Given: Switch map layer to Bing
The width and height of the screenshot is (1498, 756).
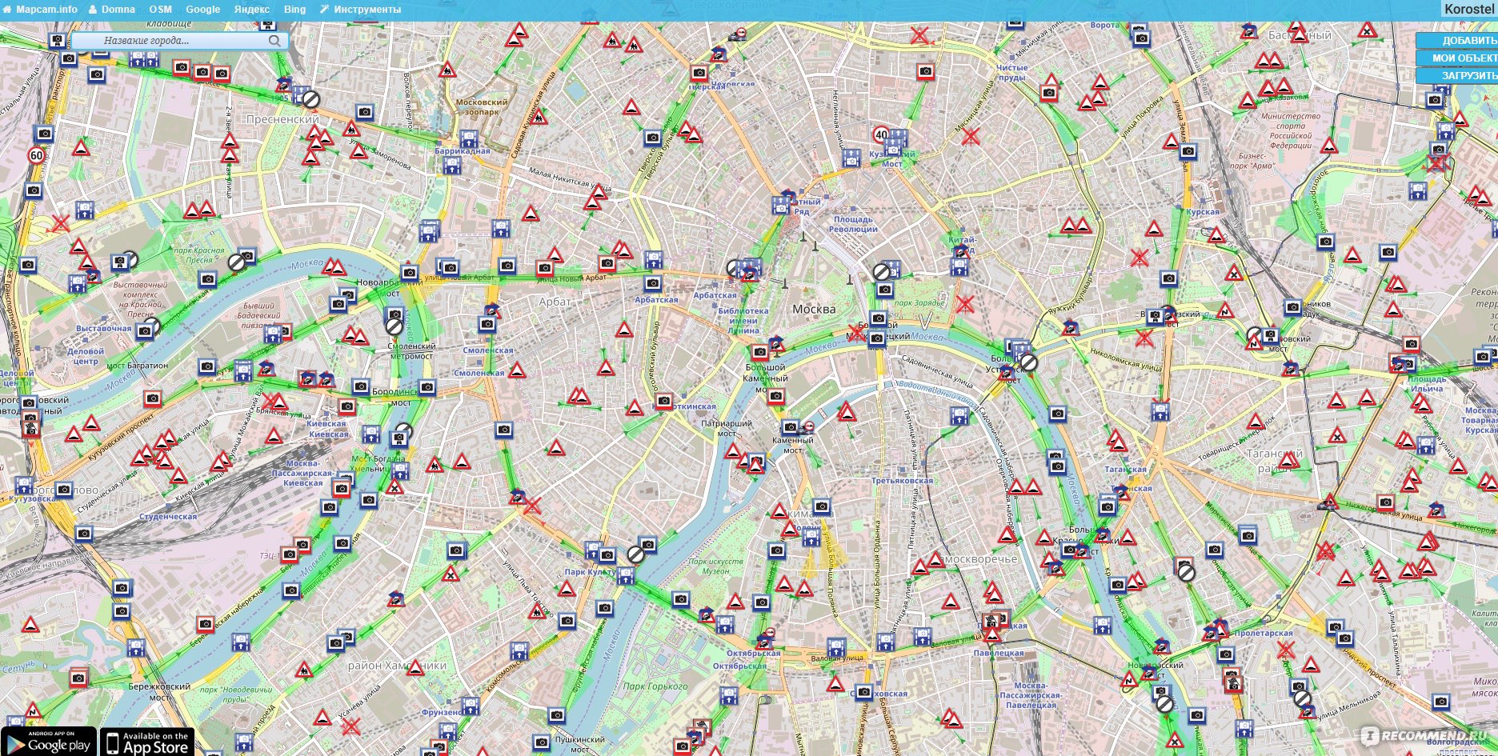Looking at the screenshot, I should tap(294, 10).
